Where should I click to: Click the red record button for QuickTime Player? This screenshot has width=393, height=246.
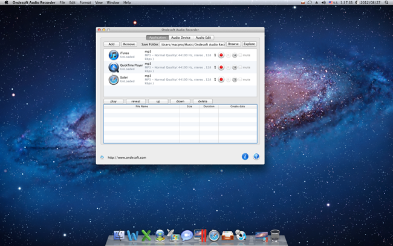221,67
